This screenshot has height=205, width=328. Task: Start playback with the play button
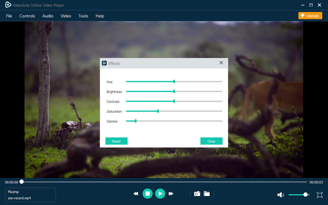point(160,194)
